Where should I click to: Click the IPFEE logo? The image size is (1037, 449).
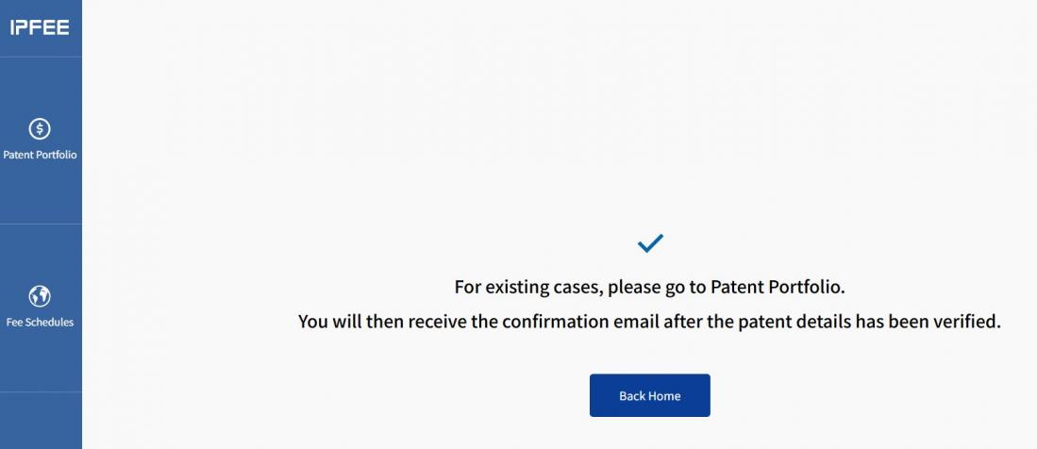[x=40, y=28]
